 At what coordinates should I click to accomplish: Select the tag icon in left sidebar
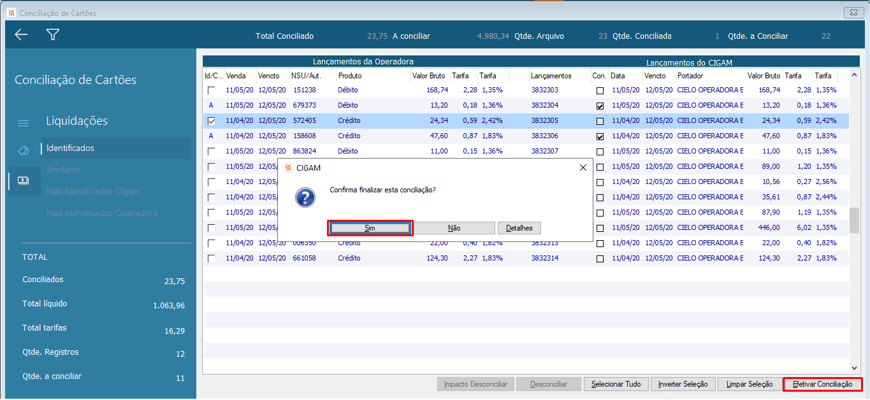click(x=23, y=150)
